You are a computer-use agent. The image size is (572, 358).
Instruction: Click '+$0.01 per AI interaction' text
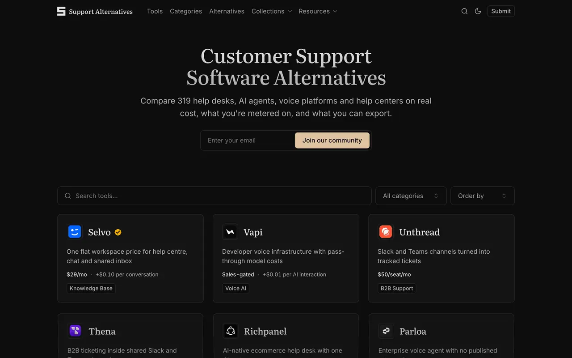point(294,274)
